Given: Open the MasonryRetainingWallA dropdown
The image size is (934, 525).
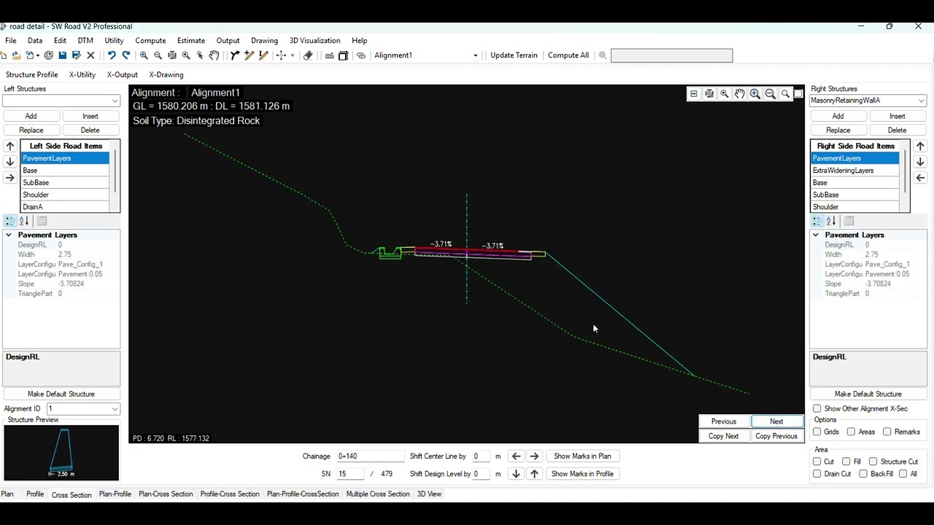Looking at the screenshot, I should pos(922,101).
